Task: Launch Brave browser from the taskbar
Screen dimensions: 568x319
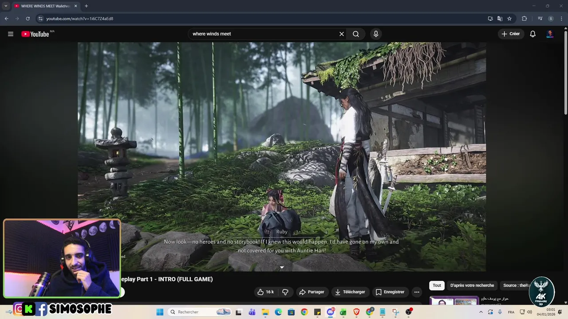Action: coord(356,312)
